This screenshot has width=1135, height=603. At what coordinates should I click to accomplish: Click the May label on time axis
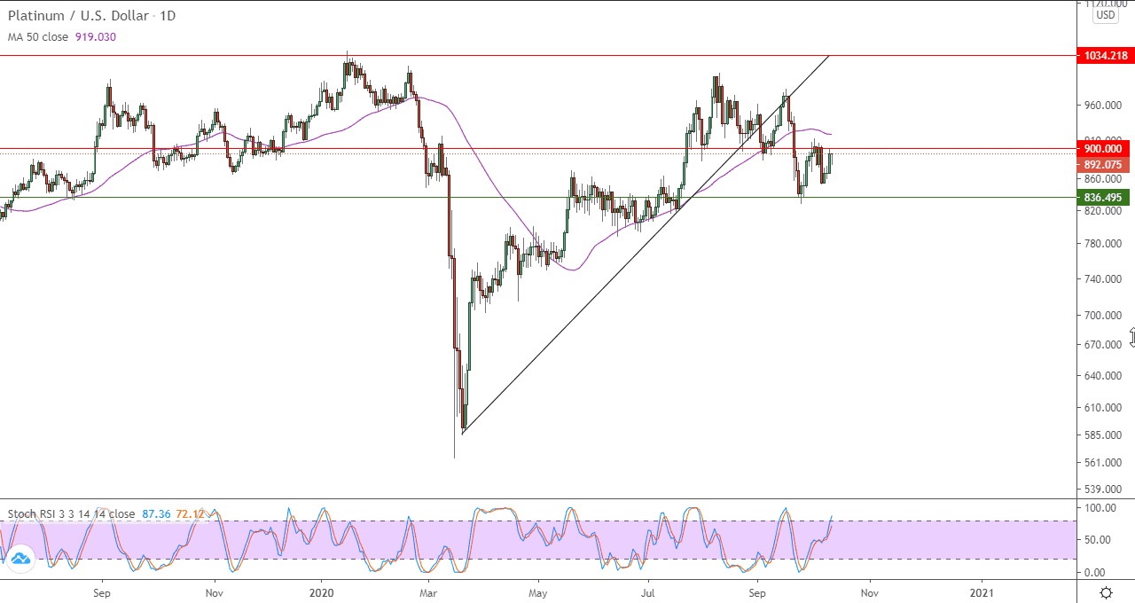[538, 591]
